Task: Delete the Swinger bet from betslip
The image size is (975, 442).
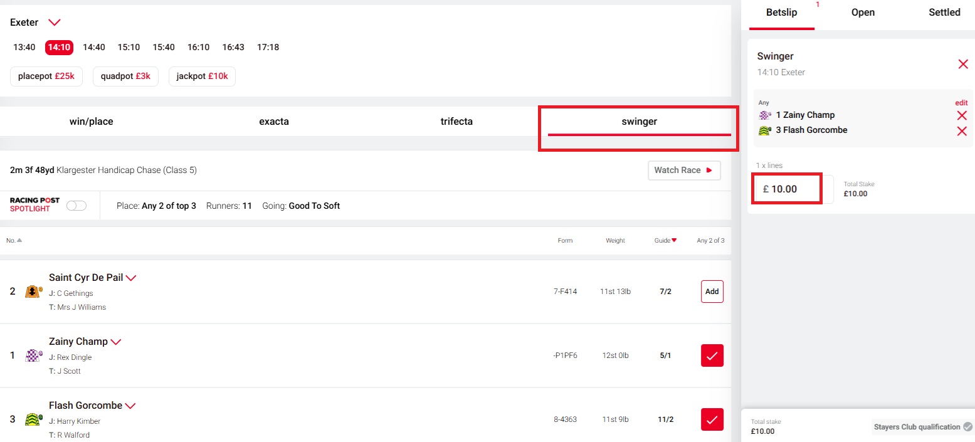Action: (963, 64)
